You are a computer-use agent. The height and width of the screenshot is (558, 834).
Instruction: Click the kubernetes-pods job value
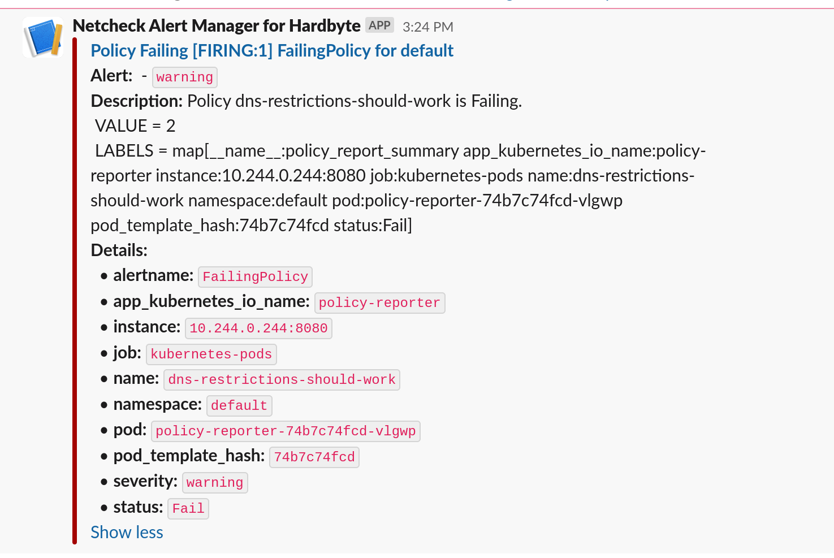coord(211,354)
